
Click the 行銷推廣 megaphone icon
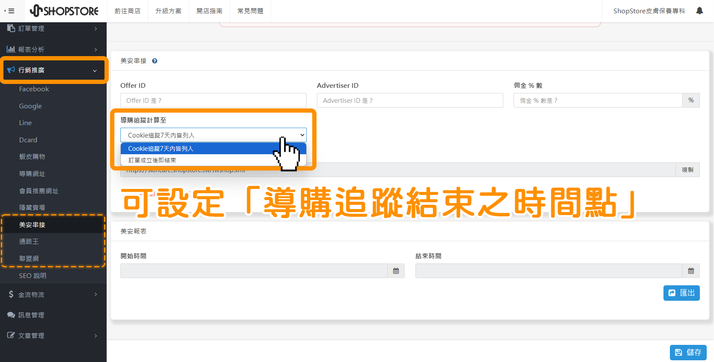coord(11,70)
